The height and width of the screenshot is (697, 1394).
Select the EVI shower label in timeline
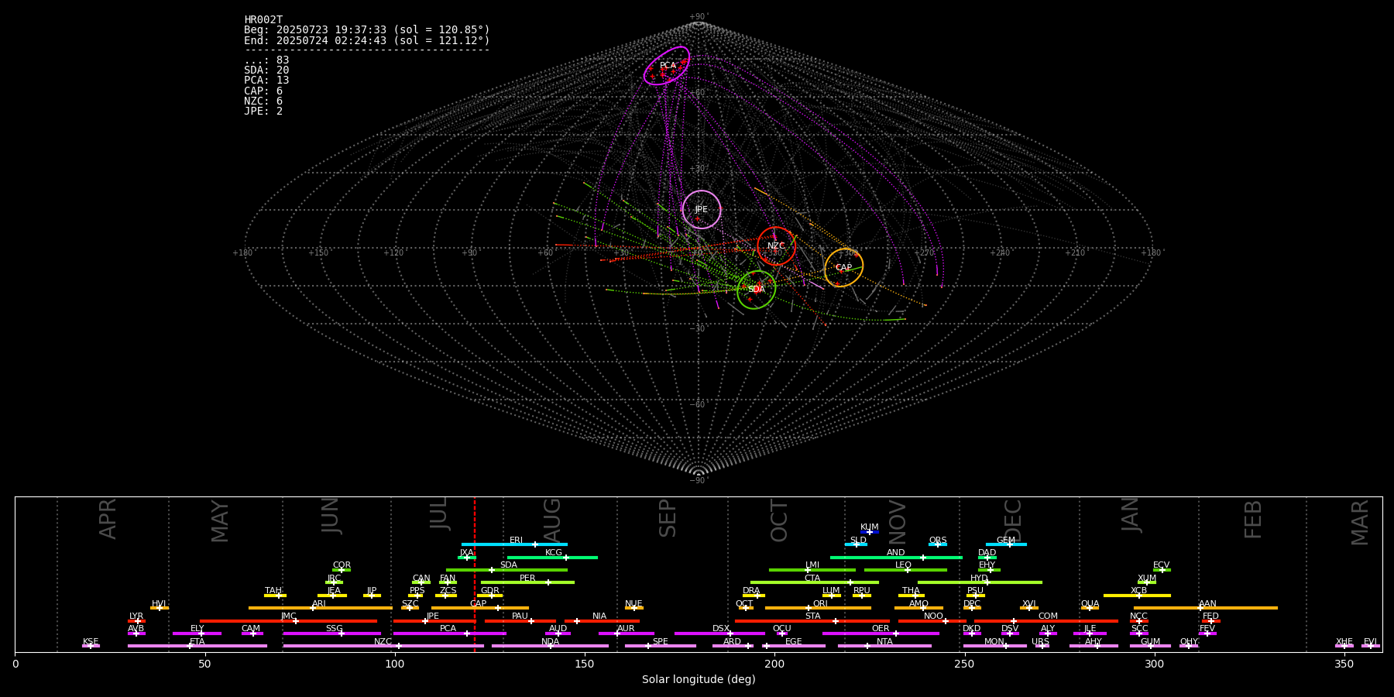tap(1370, 642)
